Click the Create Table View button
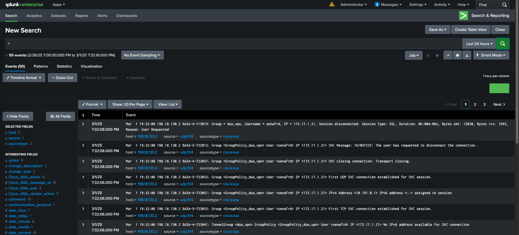The image size is (519, 235). click(471, 29)
